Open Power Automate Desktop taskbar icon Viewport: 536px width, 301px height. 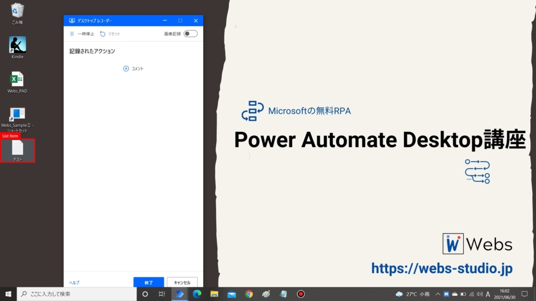pos(180,294)
